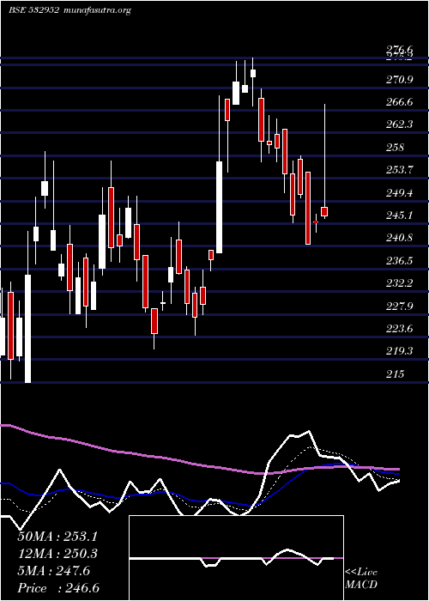Click the tall white breakout candle

point(219,208)
